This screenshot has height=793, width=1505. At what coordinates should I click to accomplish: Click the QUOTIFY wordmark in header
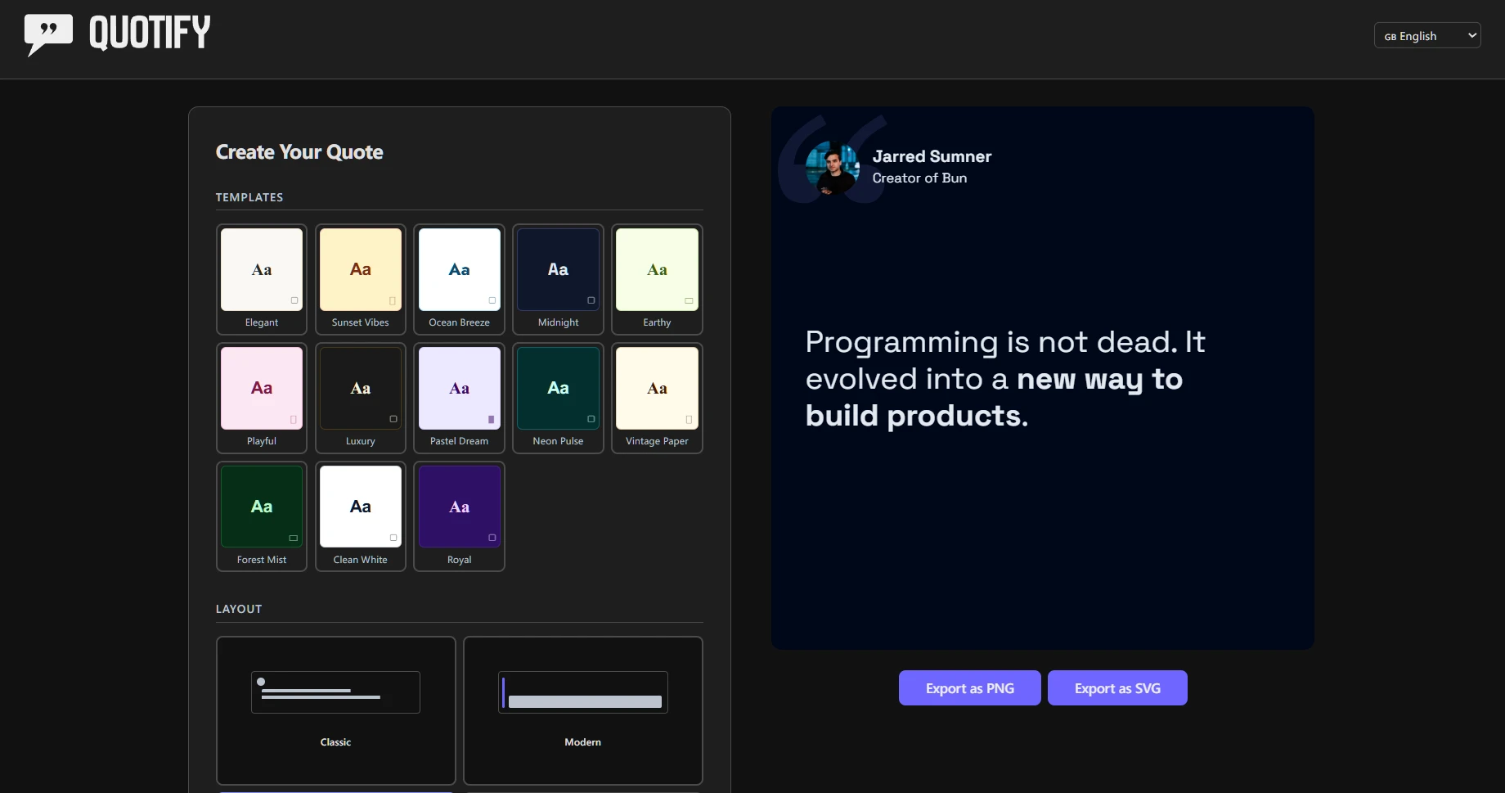coord(150,34)
